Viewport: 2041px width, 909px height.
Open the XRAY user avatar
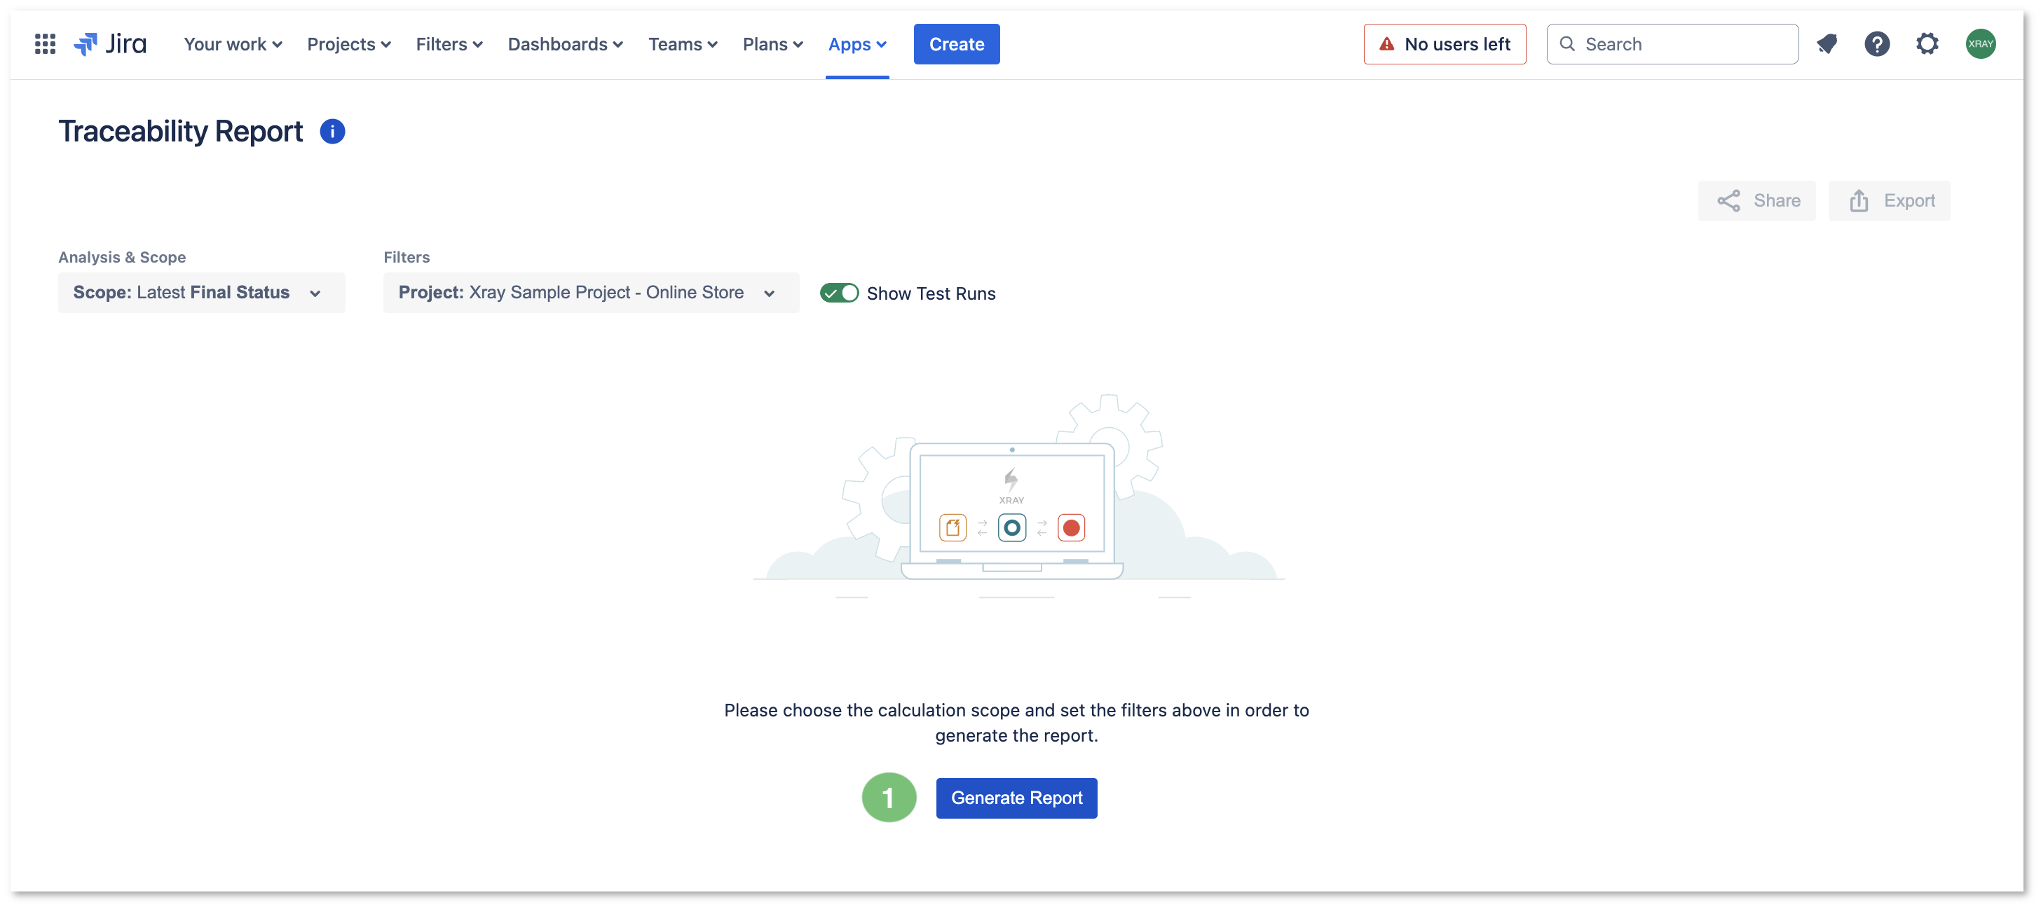(x=1981, y=44)
